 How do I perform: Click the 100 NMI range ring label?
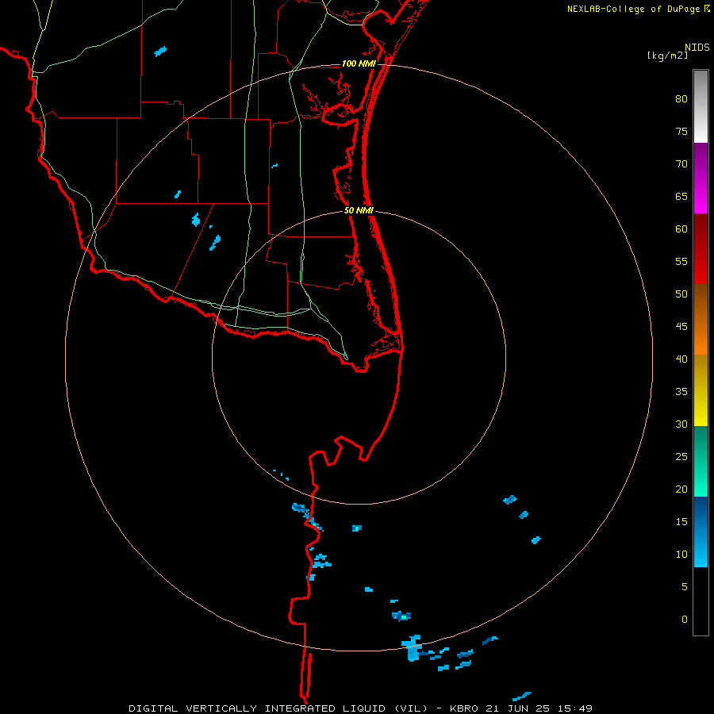[359, 63]
